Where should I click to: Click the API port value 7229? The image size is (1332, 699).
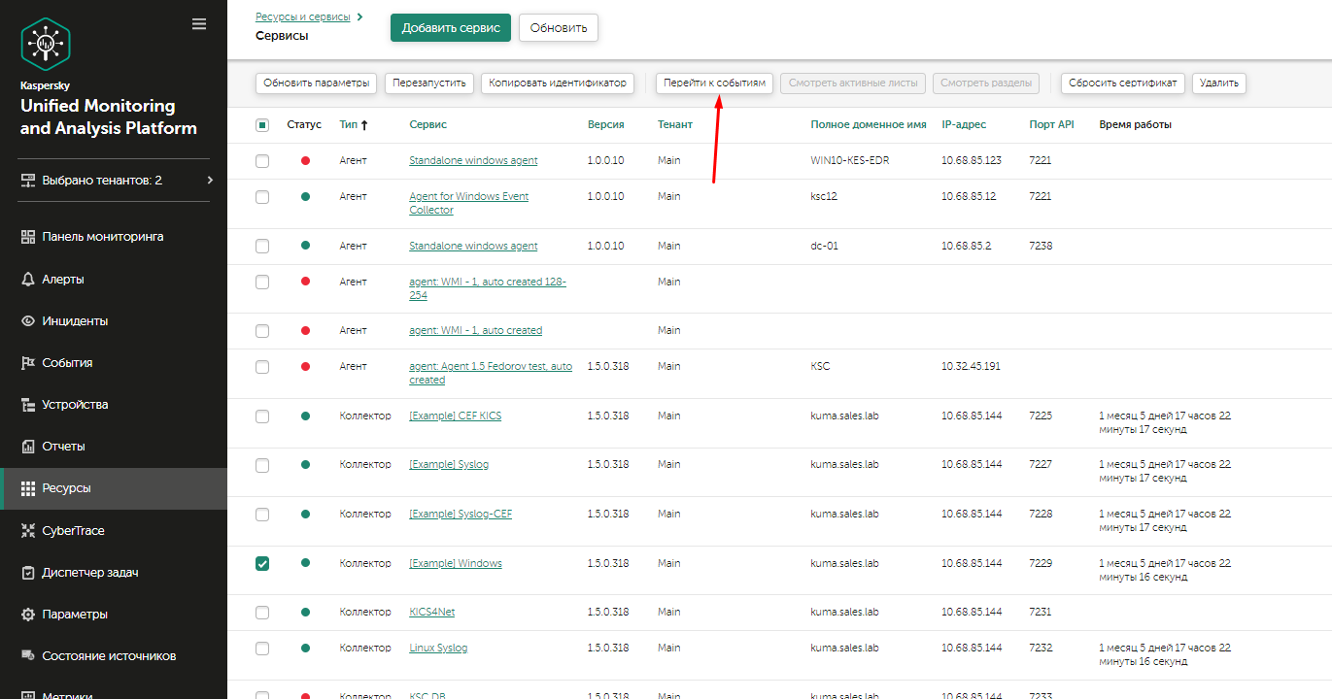point(1042,564)
